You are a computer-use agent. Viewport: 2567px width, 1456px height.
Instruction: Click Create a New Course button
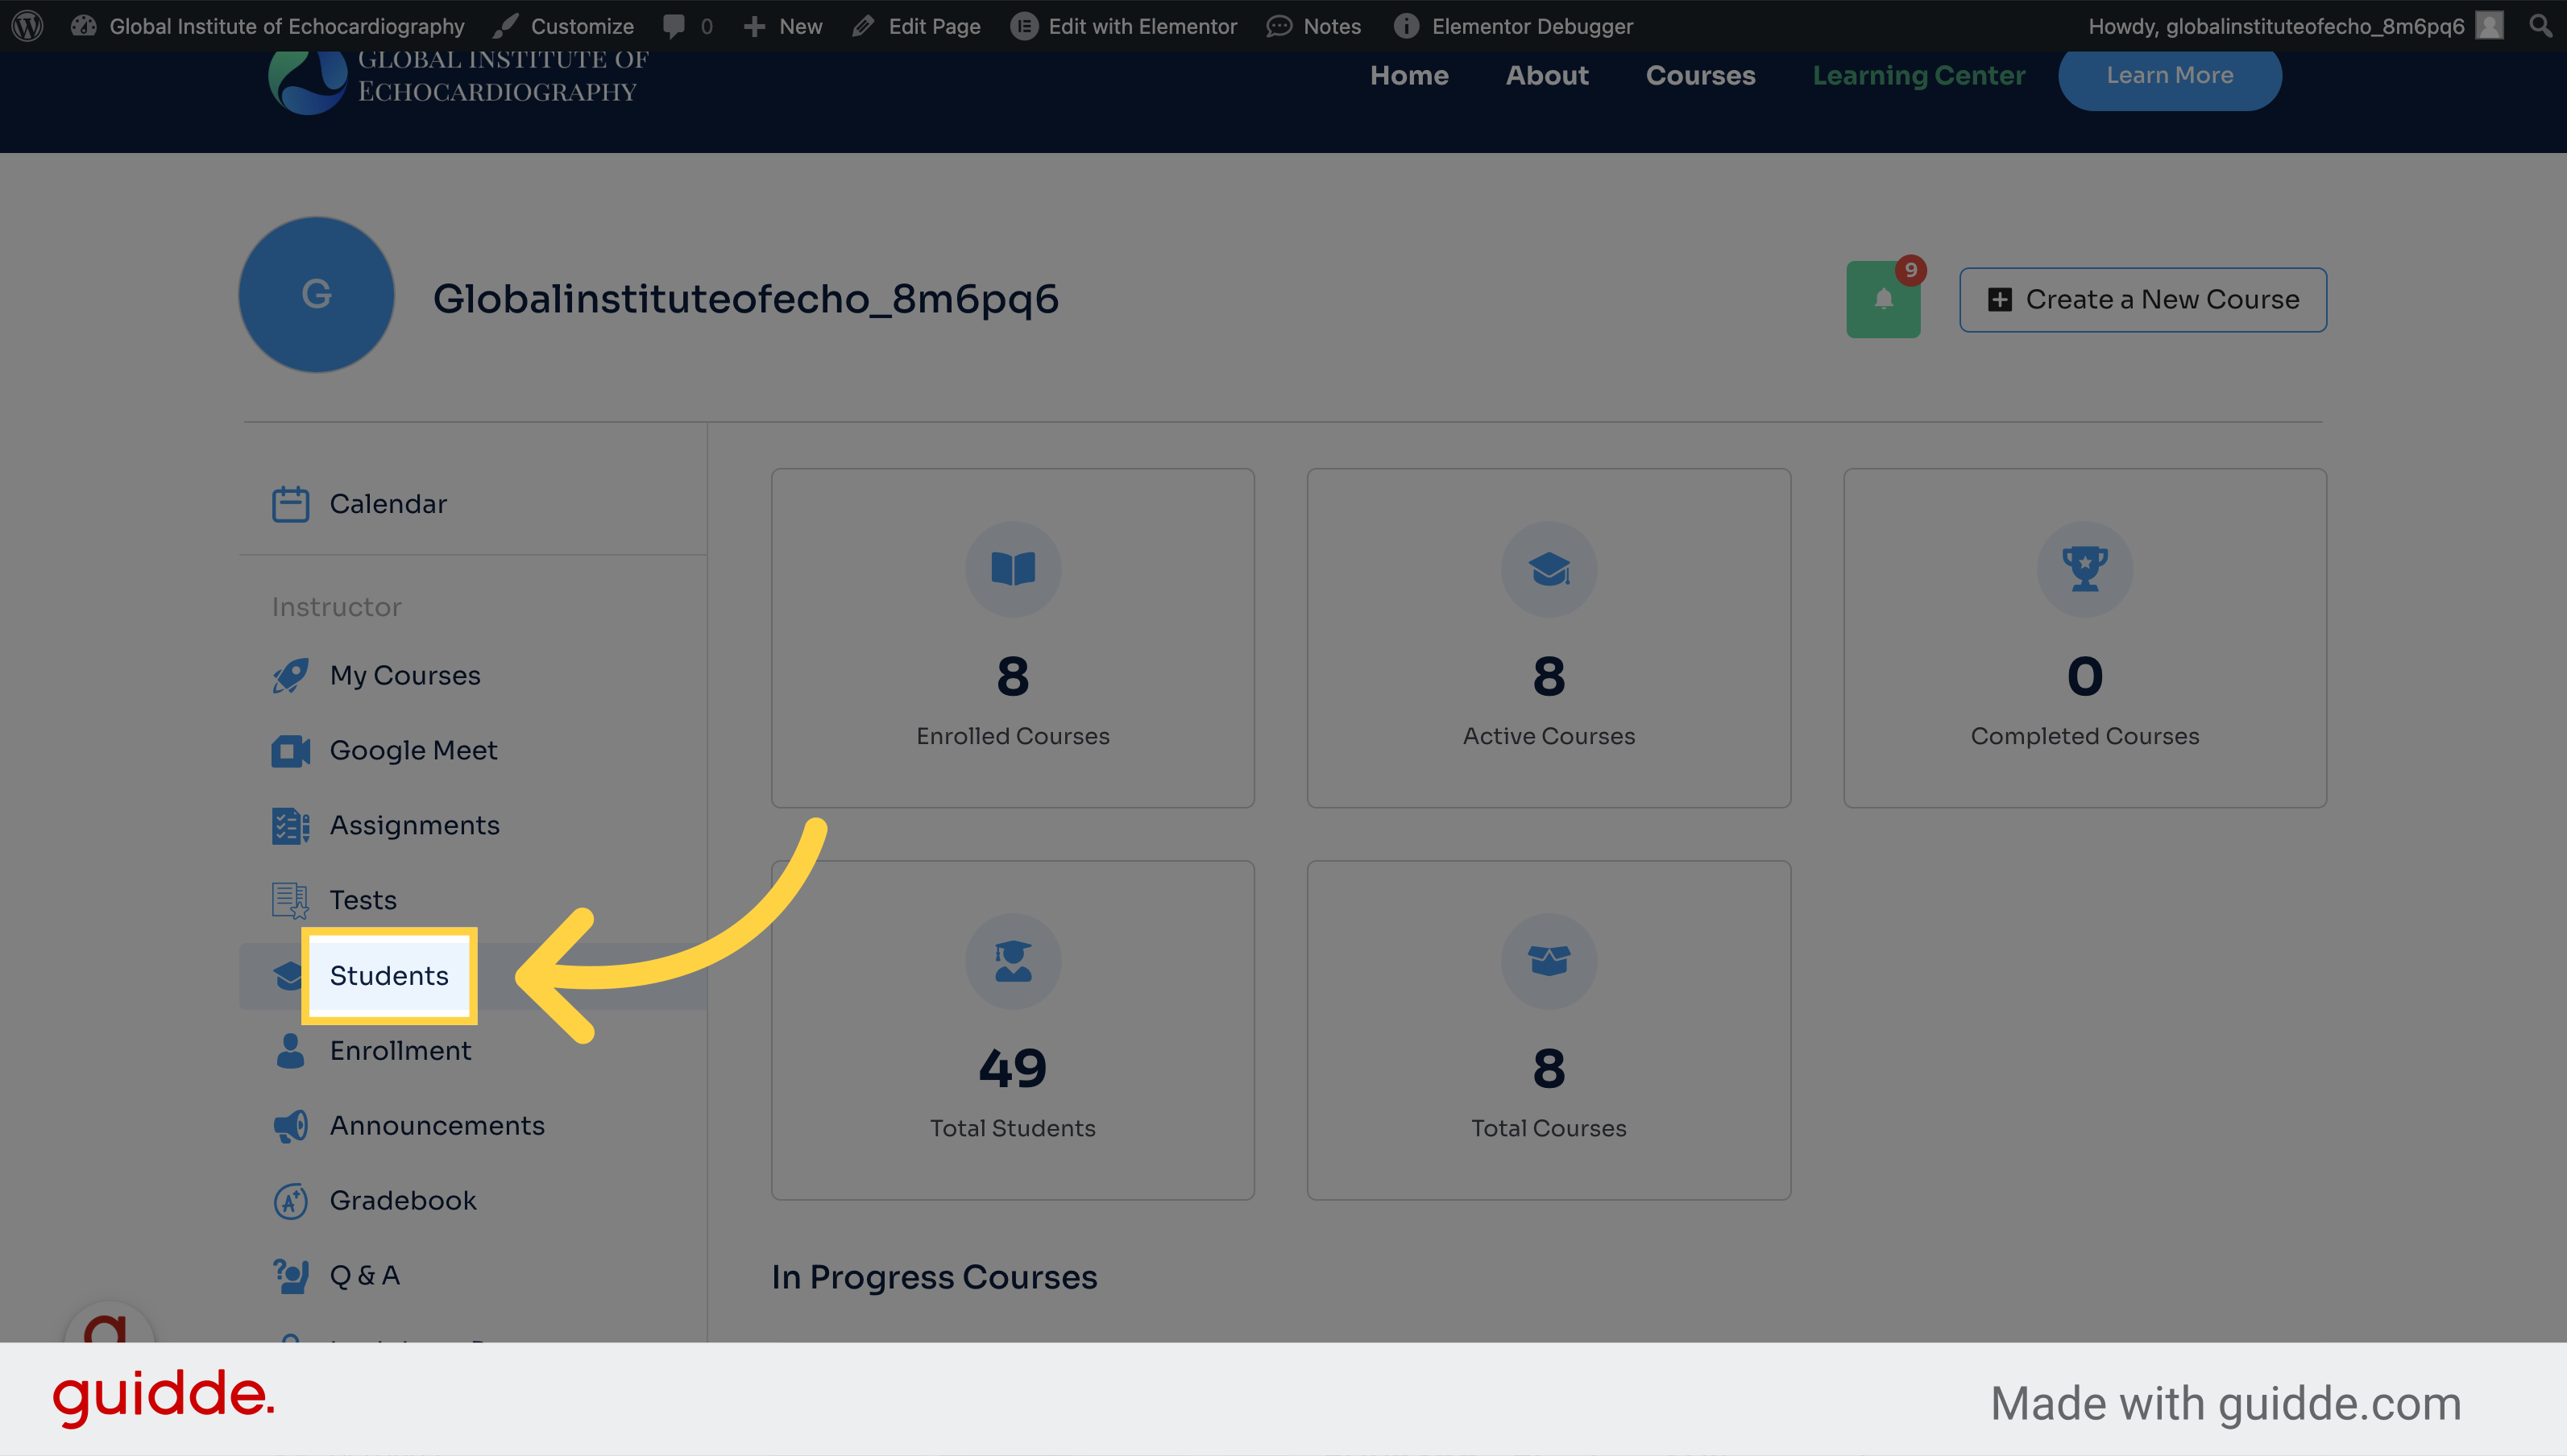click(2143, 299)
